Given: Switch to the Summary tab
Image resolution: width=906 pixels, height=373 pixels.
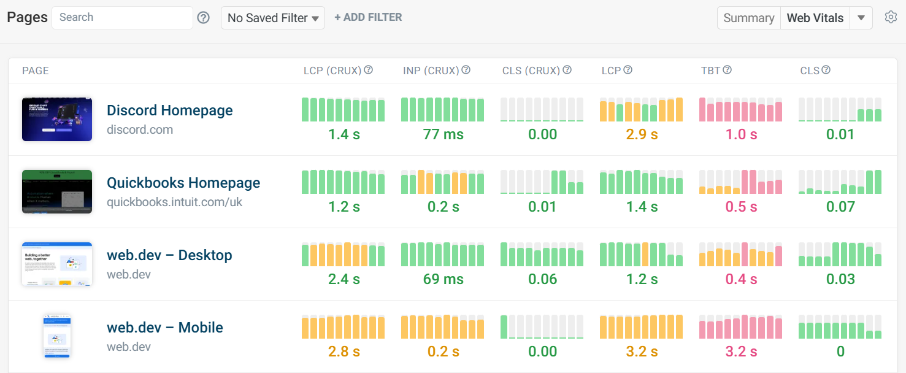Looking at the screenshot, I should (x=748, y=18).
